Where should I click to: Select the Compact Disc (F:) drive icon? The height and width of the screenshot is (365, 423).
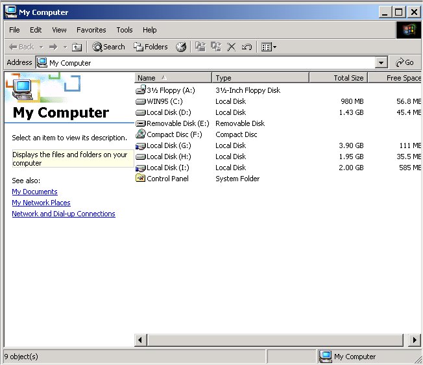[x=141, y=134]
